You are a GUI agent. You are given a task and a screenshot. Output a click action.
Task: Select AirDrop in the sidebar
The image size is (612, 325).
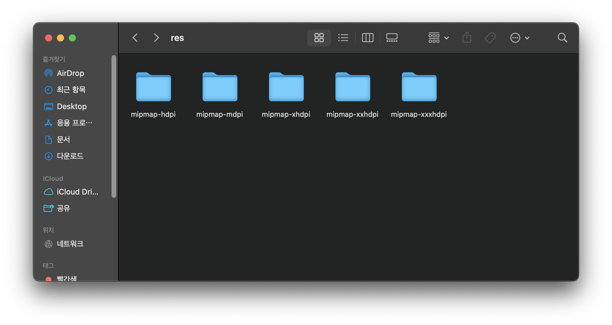[70, 73]
